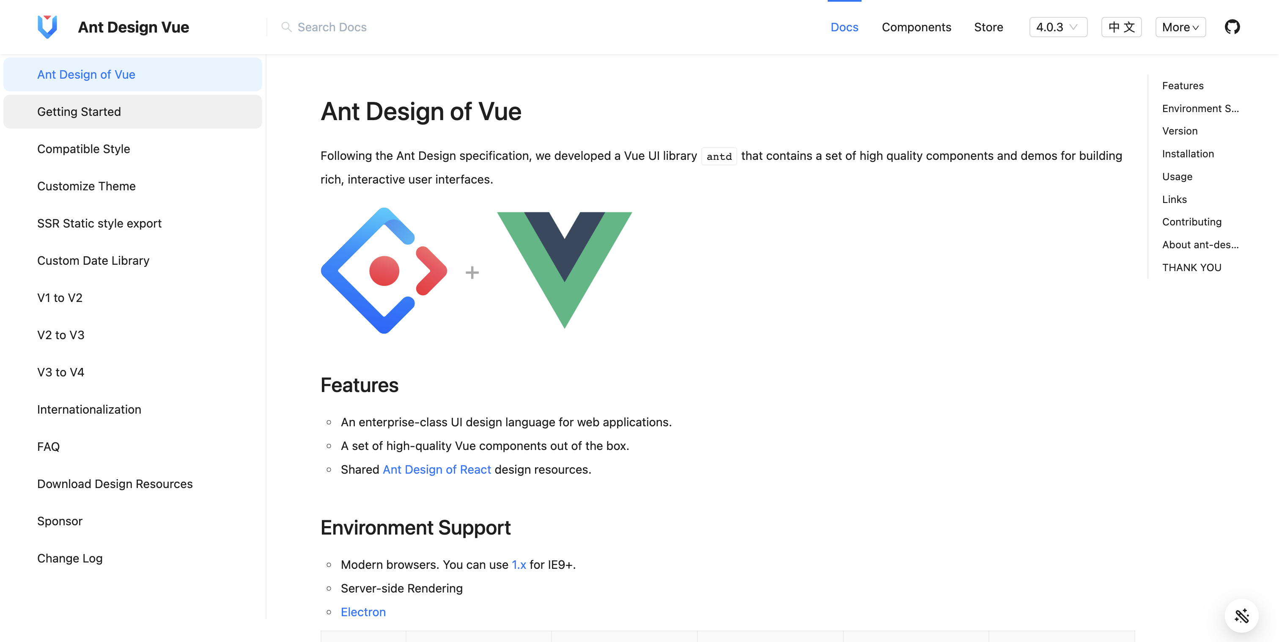This screenshot has width=1279, height=642.
Task: Switch language to 中文
Action: click(1121, 27)
